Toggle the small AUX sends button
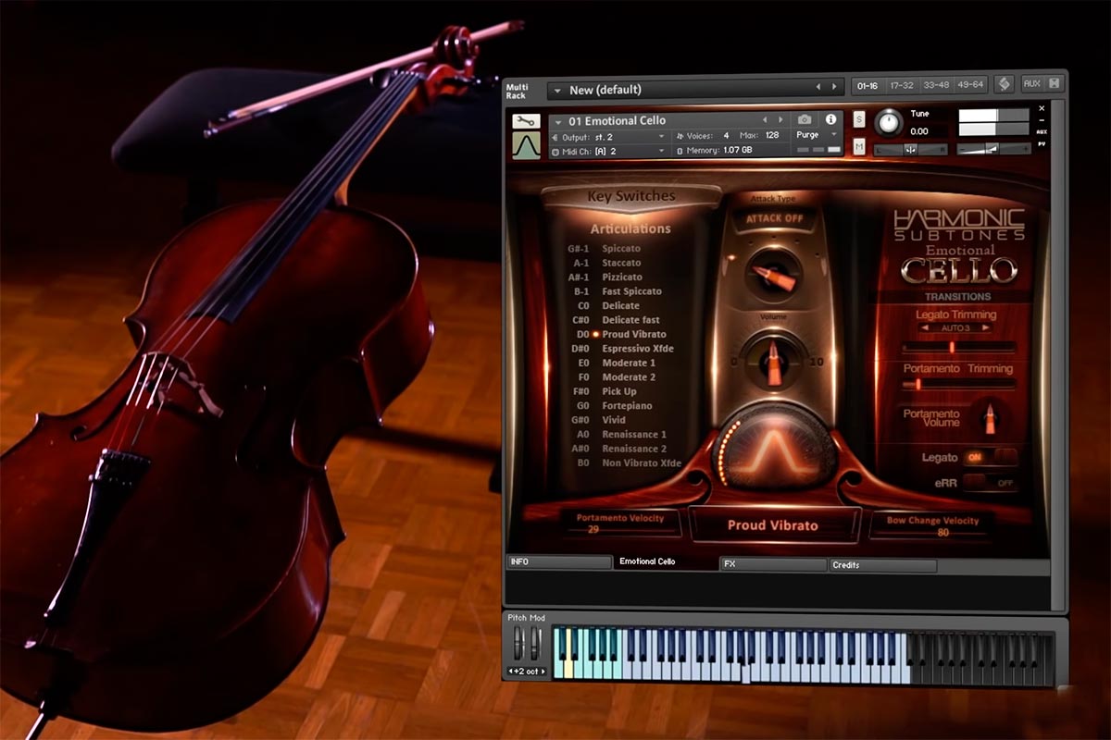 [1042, 131]
